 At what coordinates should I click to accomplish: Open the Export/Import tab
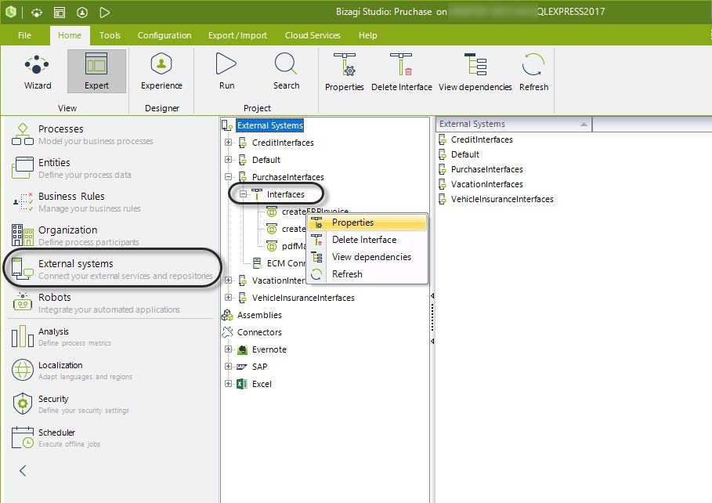pyautogui.click(x=237, y=35)
